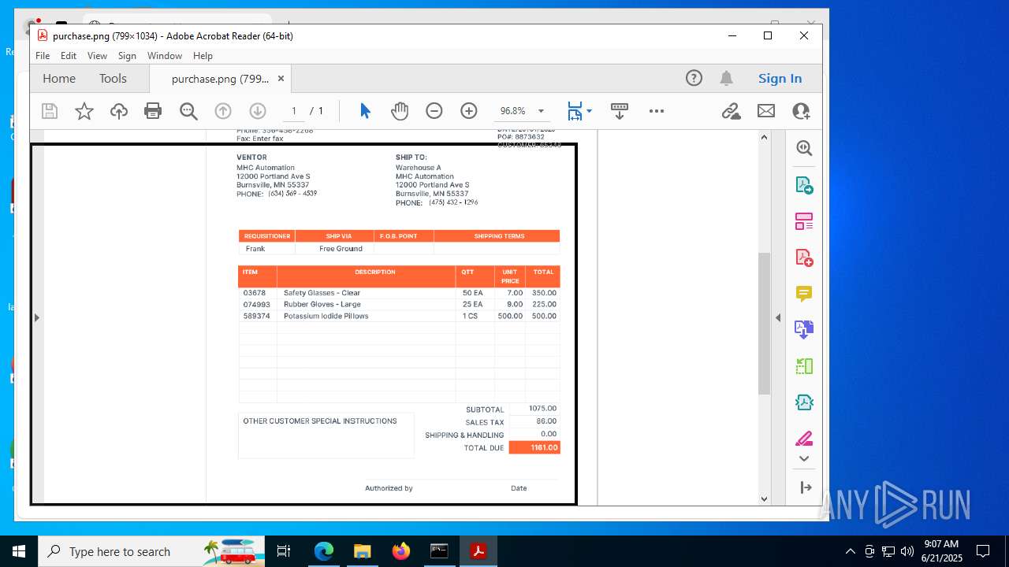Switch to the Tools tab

pos(113,78)
